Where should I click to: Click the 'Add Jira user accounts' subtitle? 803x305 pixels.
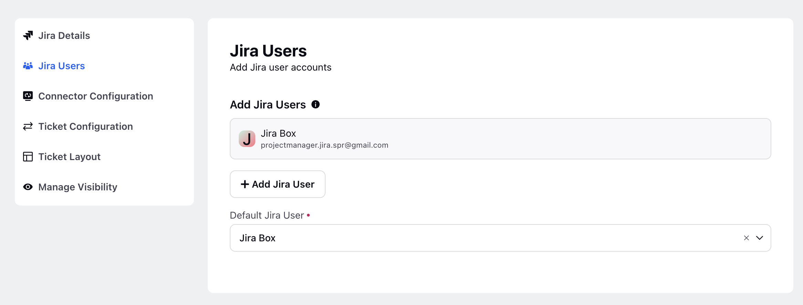281,67
